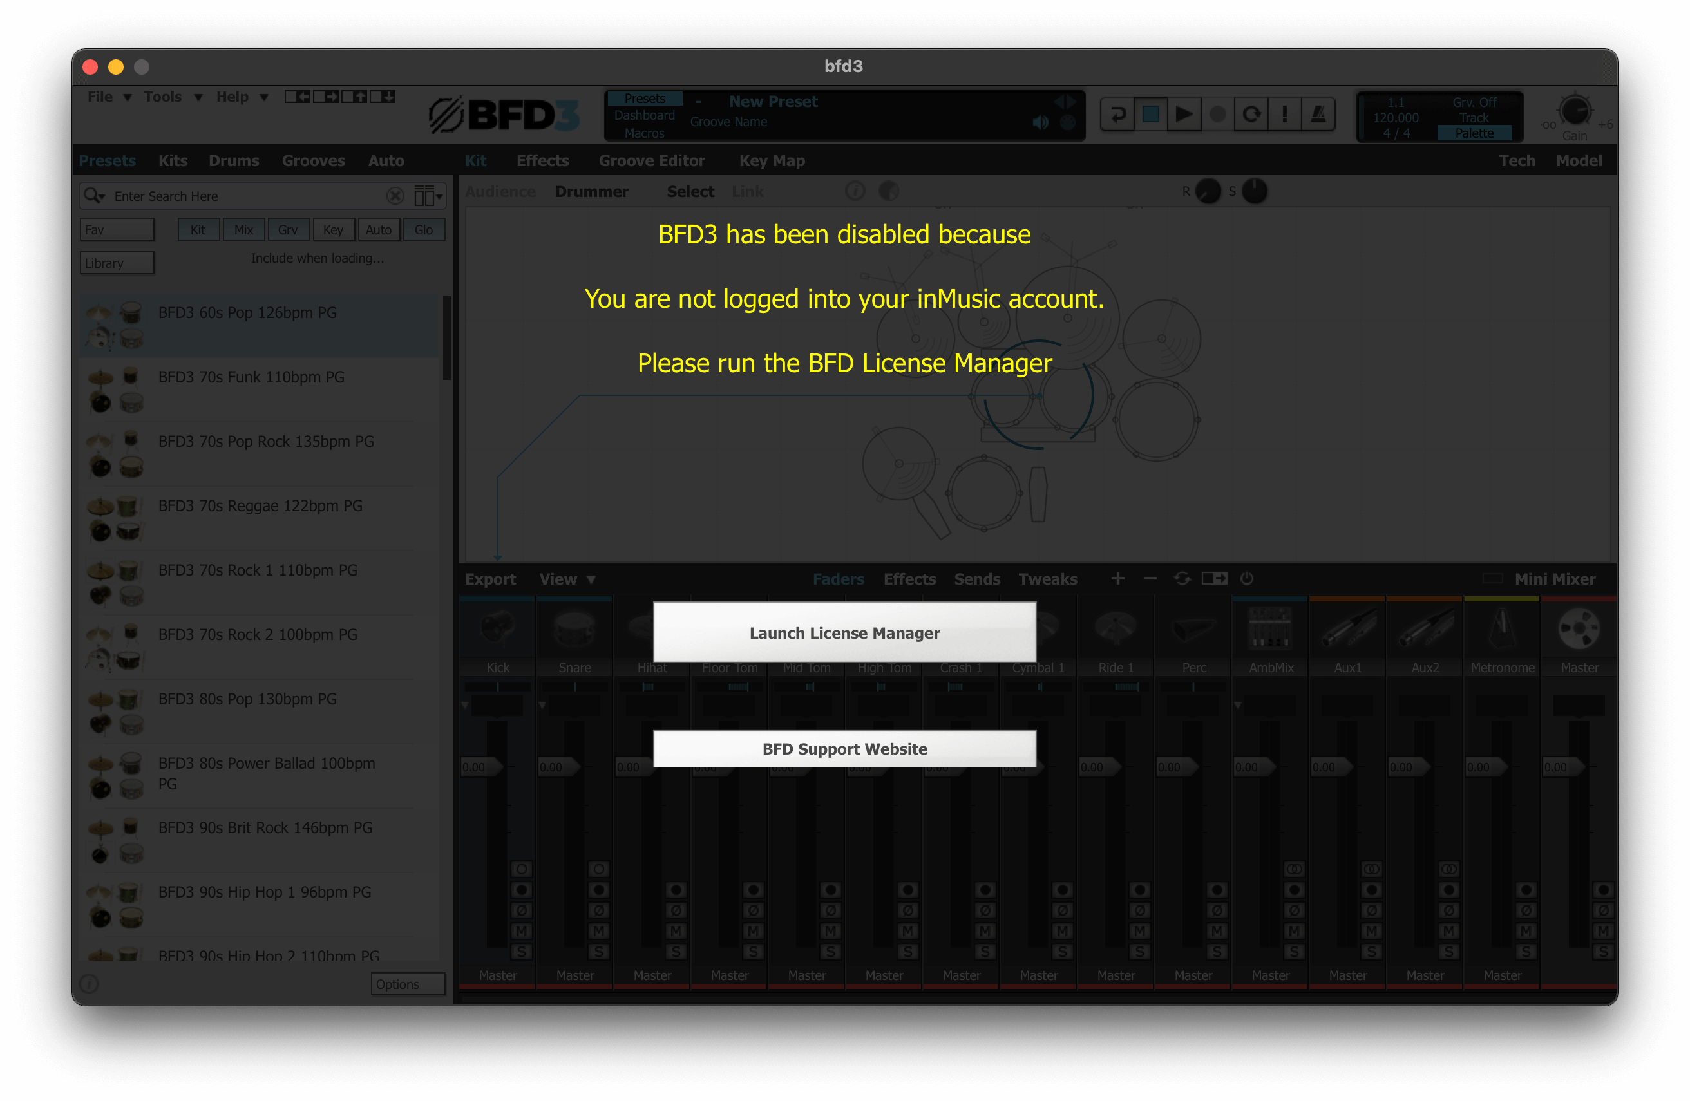
Task: Start playback with the Play button
Action: pos(1184,115)
